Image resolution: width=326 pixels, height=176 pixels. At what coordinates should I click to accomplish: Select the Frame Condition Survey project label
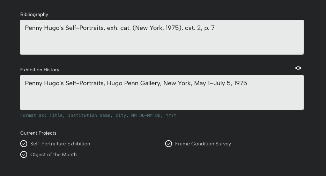point(203,144)
